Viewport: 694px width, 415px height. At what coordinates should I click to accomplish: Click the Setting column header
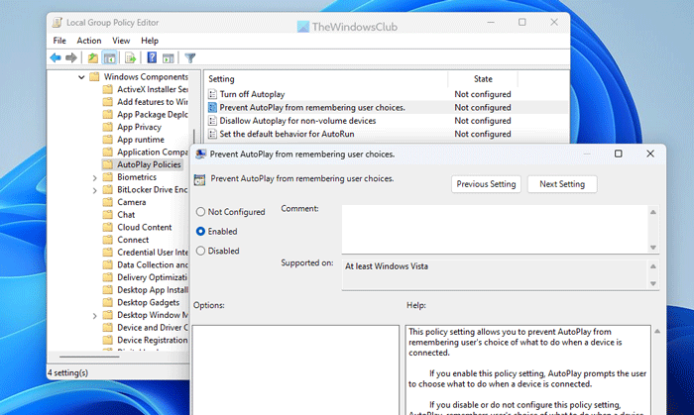coord(326,79)
